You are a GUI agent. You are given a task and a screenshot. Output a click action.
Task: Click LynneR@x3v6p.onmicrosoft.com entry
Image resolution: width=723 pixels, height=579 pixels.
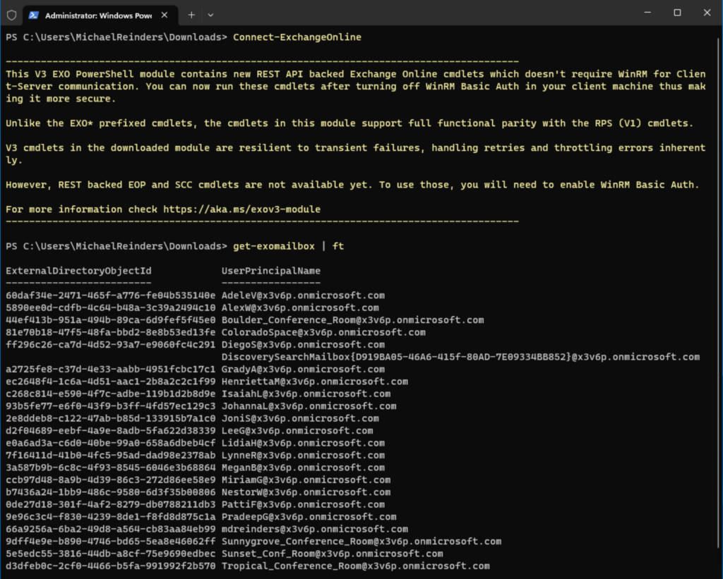click(303, 455)
